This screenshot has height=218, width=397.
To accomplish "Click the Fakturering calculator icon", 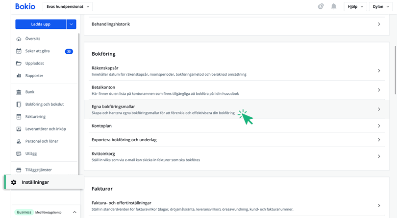I will [19, 117].
